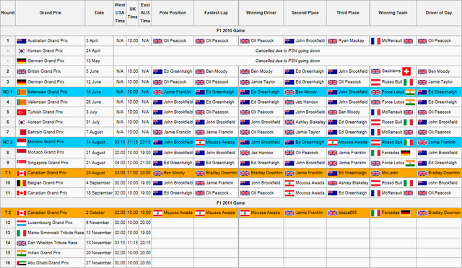Click the Round column header
The height and width of the screenshot is (268, 462).
[x=8, y=13]
